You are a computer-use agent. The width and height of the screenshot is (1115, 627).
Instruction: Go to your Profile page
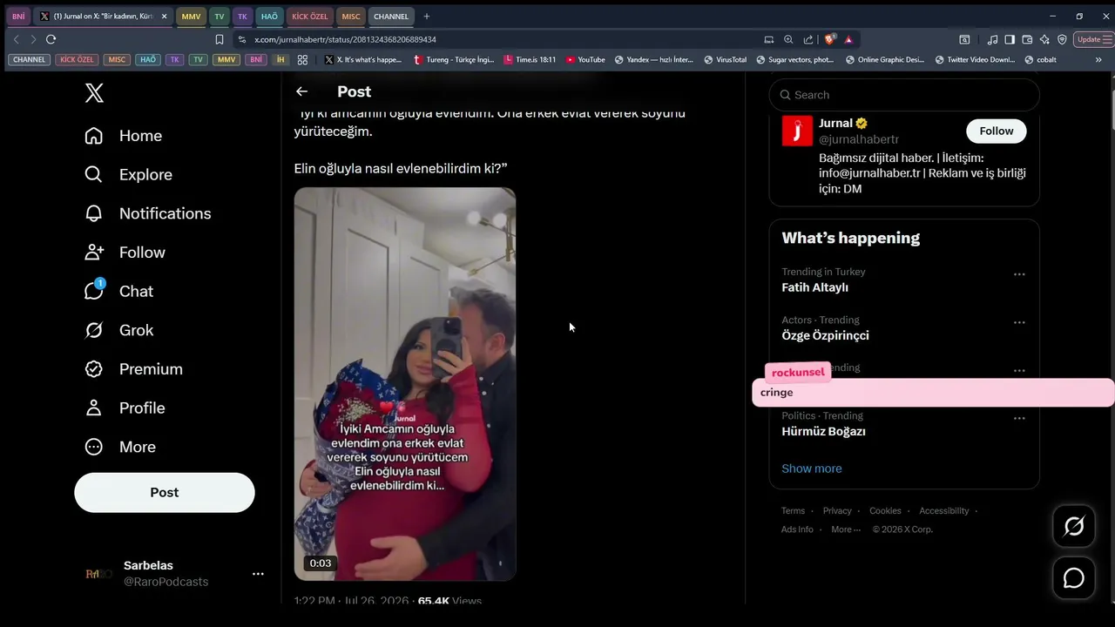(125, 408)
